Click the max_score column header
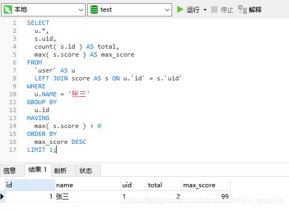The width and height of the screenshot is (289, 210). pyautogui.click(x=206, y=185)
